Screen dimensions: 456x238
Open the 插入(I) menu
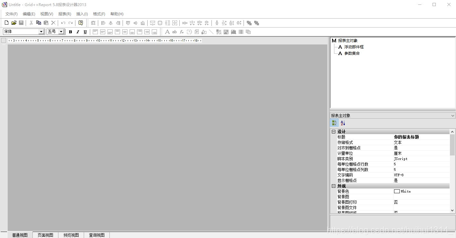(x=82, y=14)
